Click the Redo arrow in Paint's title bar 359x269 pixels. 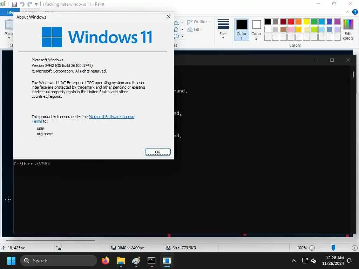point(29,4)
